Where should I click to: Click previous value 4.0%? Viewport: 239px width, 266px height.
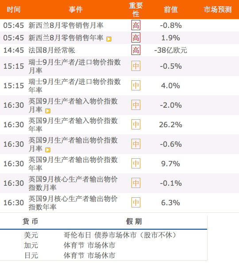point(170,86)
